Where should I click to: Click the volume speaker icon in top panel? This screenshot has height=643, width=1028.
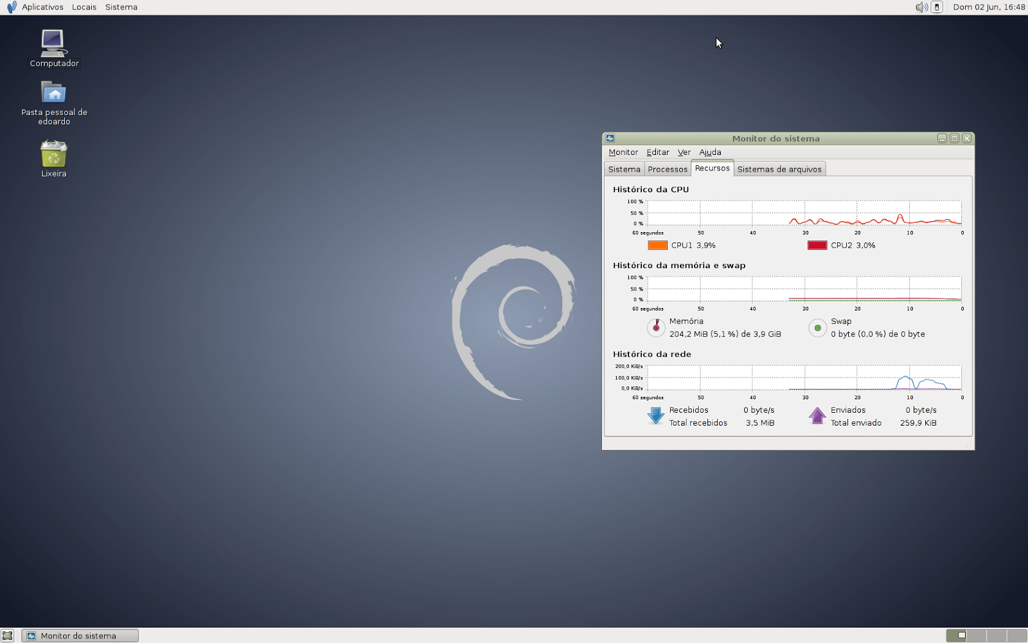[921, 7]
